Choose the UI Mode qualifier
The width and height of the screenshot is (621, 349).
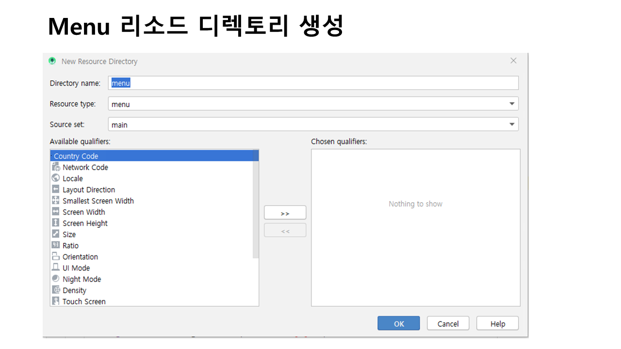[x=76, y=268]
